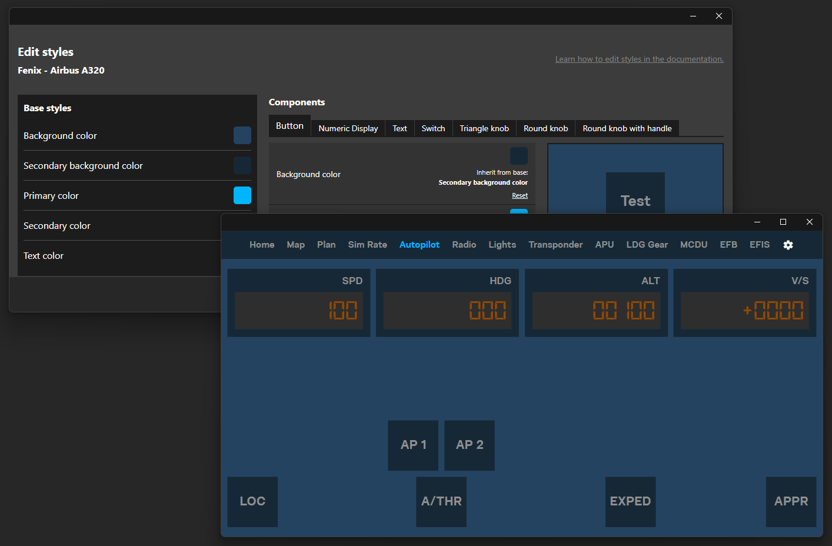Viewport: 832px width, 546px height.
Task: Open the styles documentation link
Action: pyautogui.click(x=640, y=59)
